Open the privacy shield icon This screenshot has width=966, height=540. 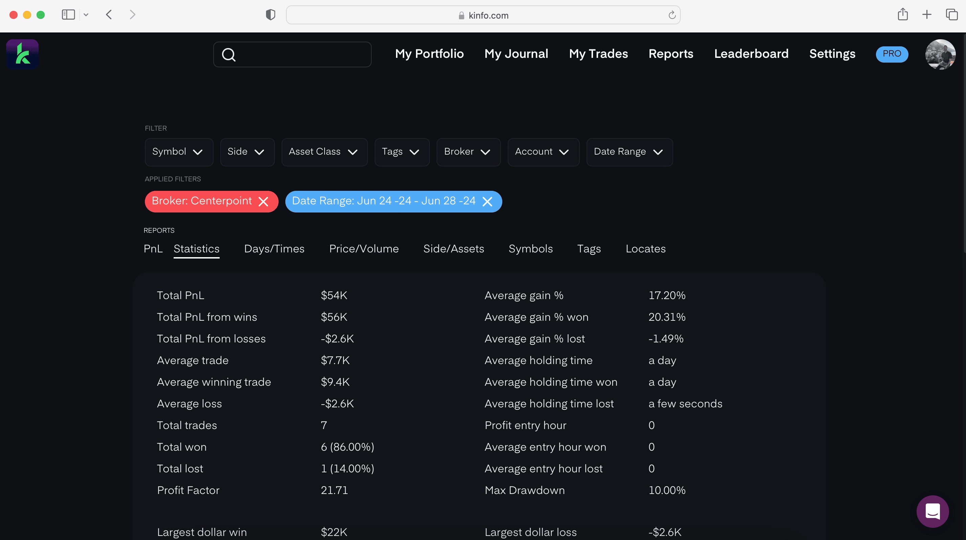click(x=270, y=15)
